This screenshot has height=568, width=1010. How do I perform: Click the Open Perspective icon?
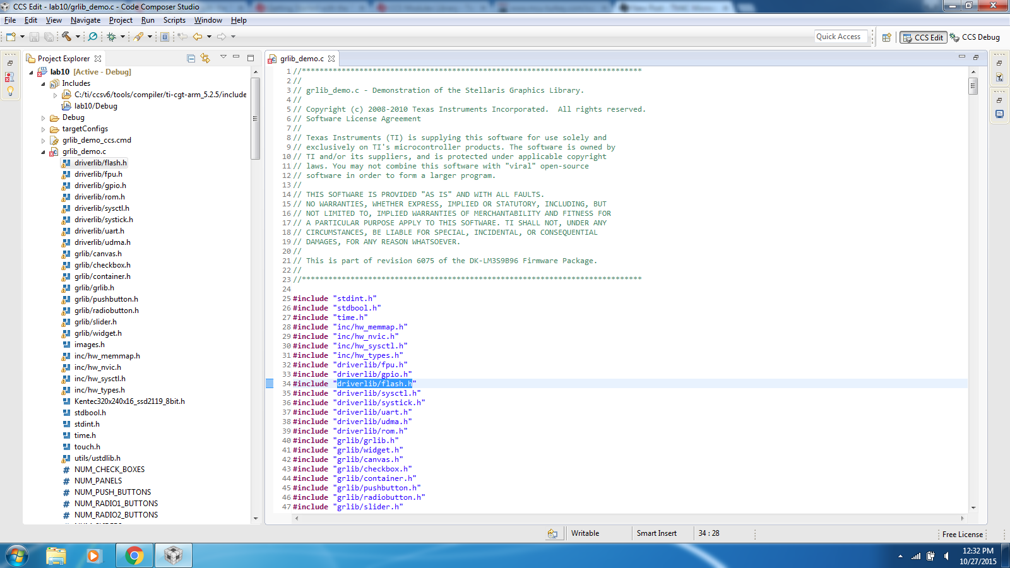pos(886,37)
